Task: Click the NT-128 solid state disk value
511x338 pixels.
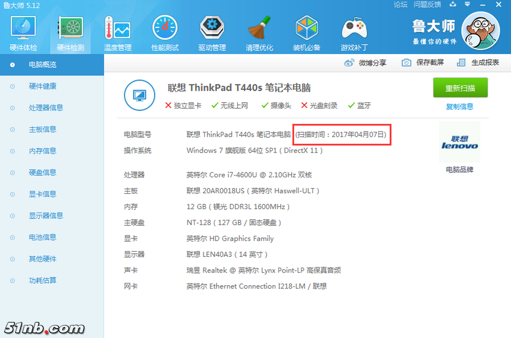Action: point(234,222)
